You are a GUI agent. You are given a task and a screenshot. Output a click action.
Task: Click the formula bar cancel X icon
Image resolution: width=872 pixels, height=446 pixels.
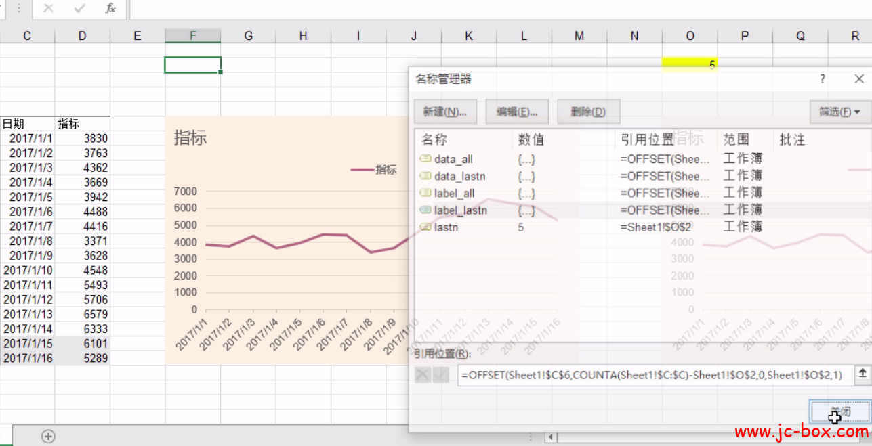[x=48, y=8]
